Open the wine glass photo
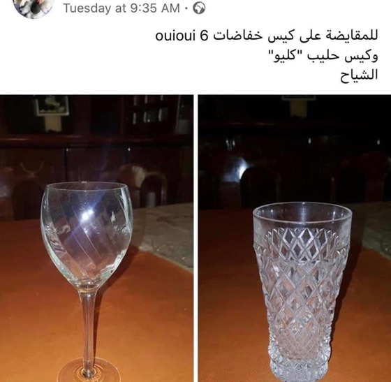 coord(96,238)
